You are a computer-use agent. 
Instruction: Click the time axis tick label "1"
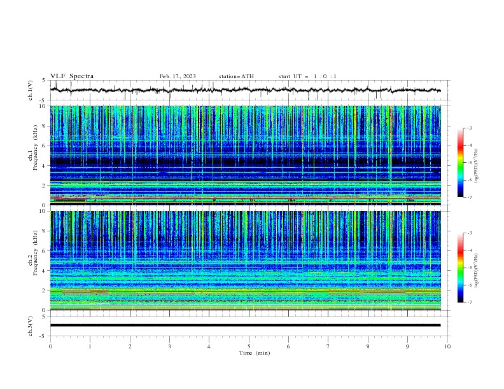coord(90,346)
